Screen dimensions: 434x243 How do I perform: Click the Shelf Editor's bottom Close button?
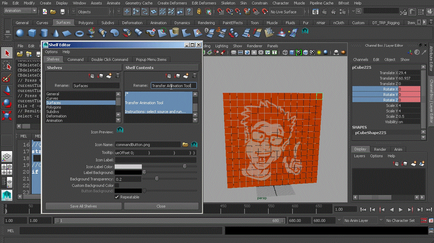tap(161, 206)
